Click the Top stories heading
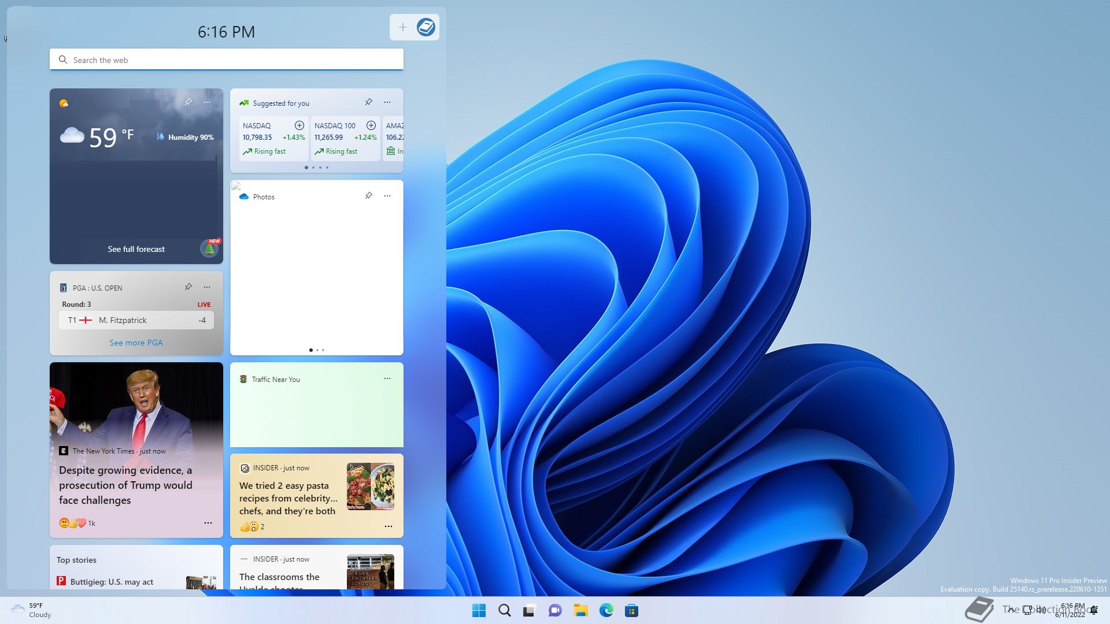1110x624 pixels. (76, 560)
